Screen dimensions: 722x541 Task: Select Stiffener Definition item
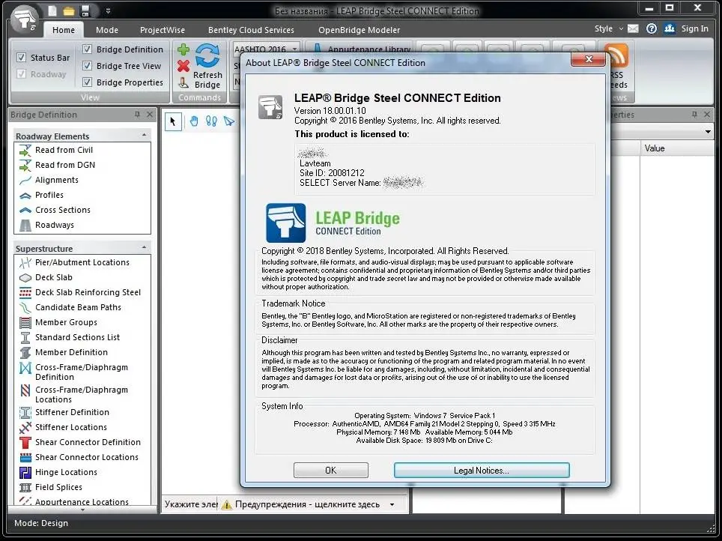coord(73,412)
